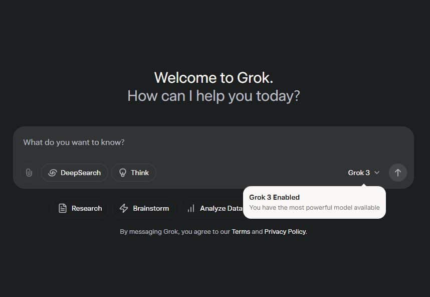Expand the chevron beside Grok 3
430x297 pixels.
tap(377, 173)
